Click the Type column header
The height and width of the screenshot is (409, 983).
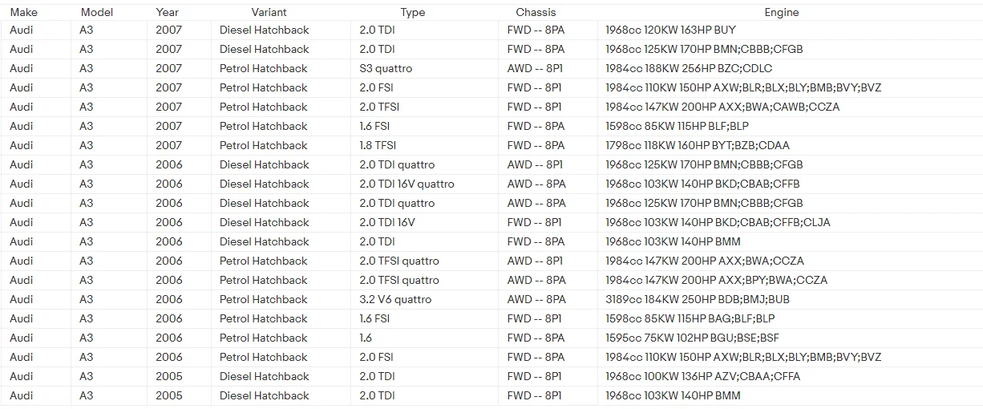point(413,12)
